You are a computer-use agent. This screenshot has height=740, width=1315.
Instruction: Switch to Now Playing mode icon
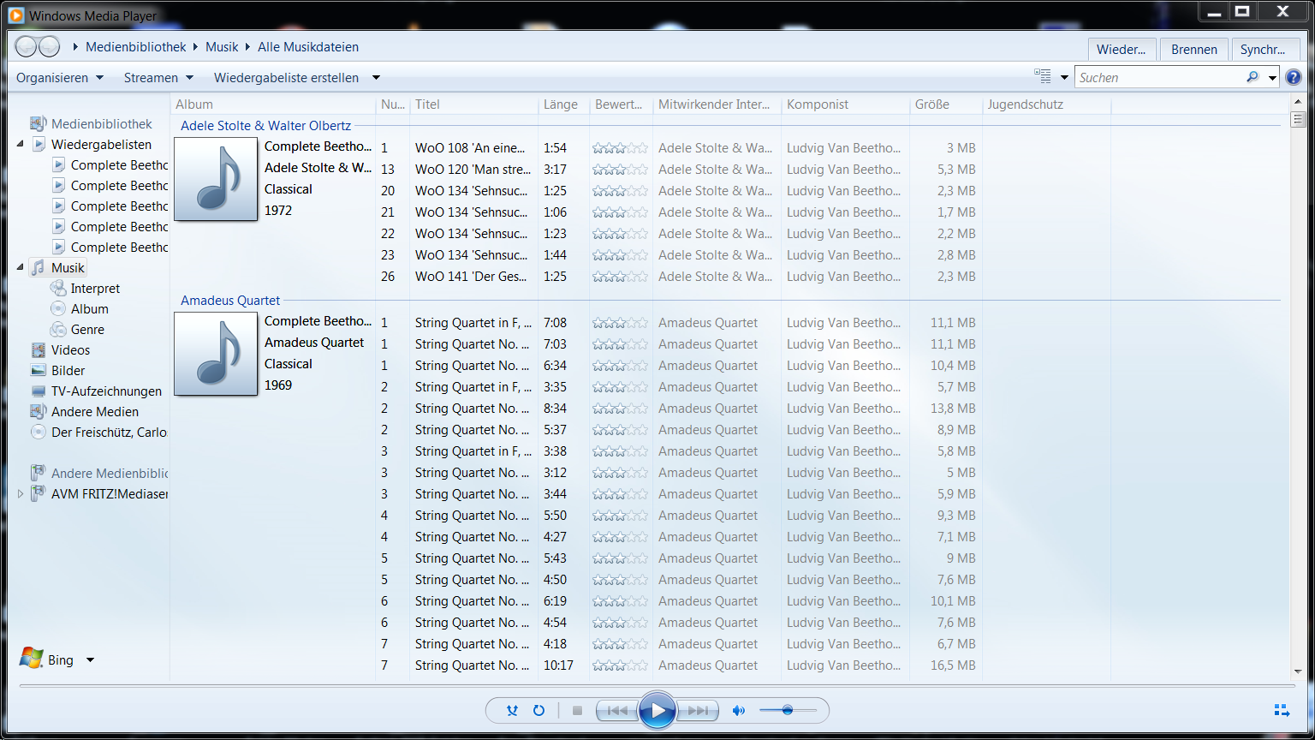[1282, 710]
